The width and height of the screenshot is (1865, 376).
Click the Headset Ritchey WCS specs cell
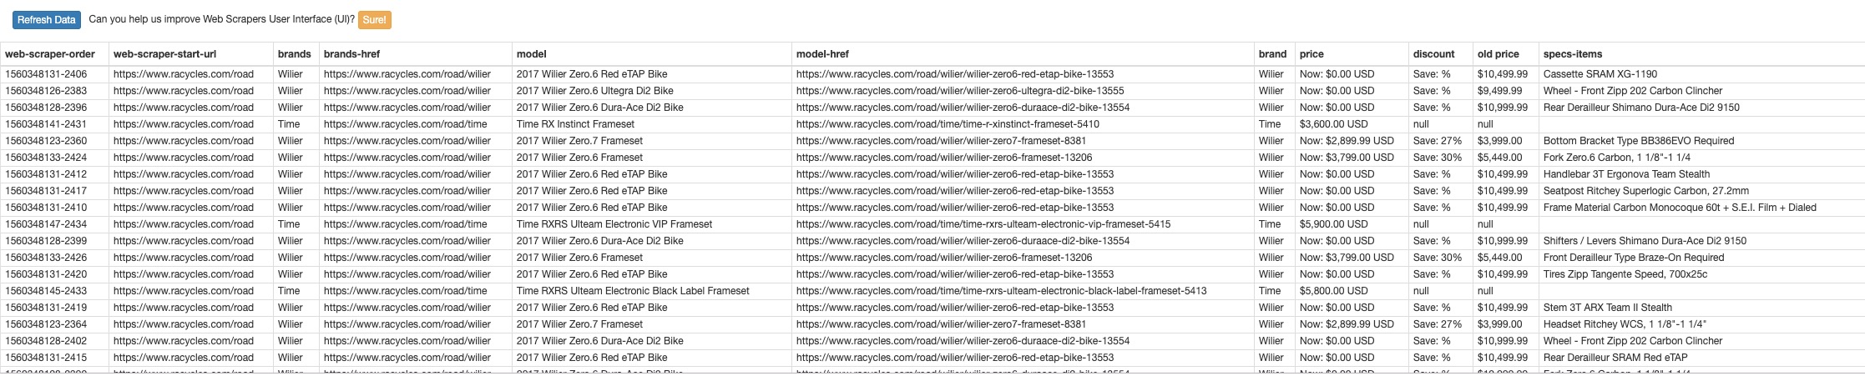(1625, 324)
